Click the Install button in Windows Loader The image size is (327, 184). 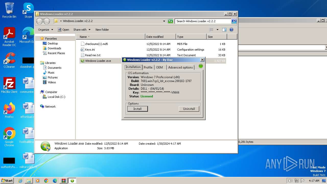click(137, 109)
